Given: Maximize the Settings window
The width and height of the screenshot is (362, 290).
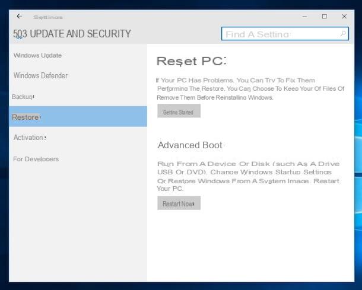Looking at the screenshot, I should tap(325, 17).
